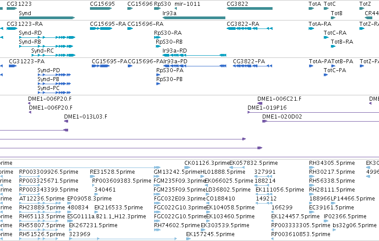Click the CK01126.3prime EST label
This screenshot has height=241, width=379.
(207, 163)
